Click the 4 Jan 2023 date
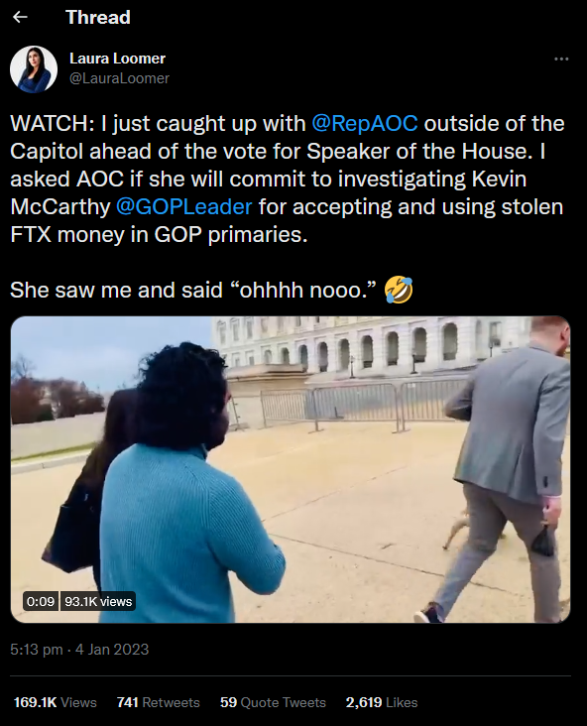This screenshot has height=726, width=587. pyautogui.click(x=112, y=650)
